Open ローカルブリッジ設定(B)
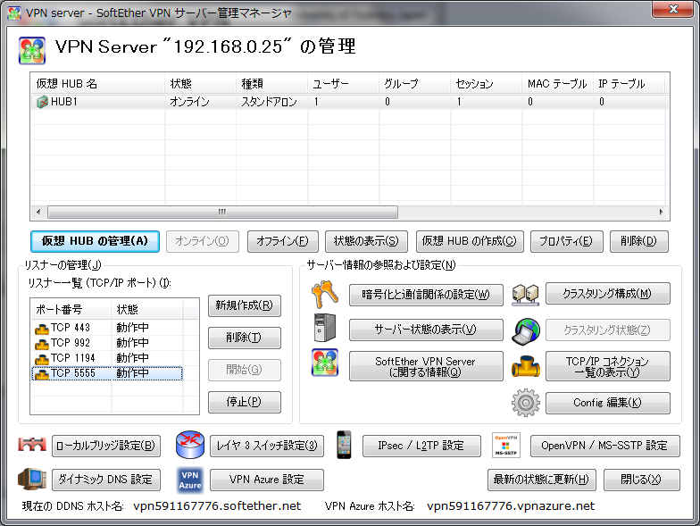 point(106,446)
